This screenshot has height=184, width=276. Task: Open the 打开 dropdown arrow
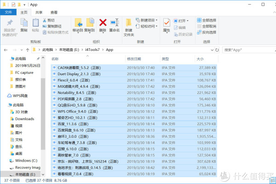pos(188,21)
